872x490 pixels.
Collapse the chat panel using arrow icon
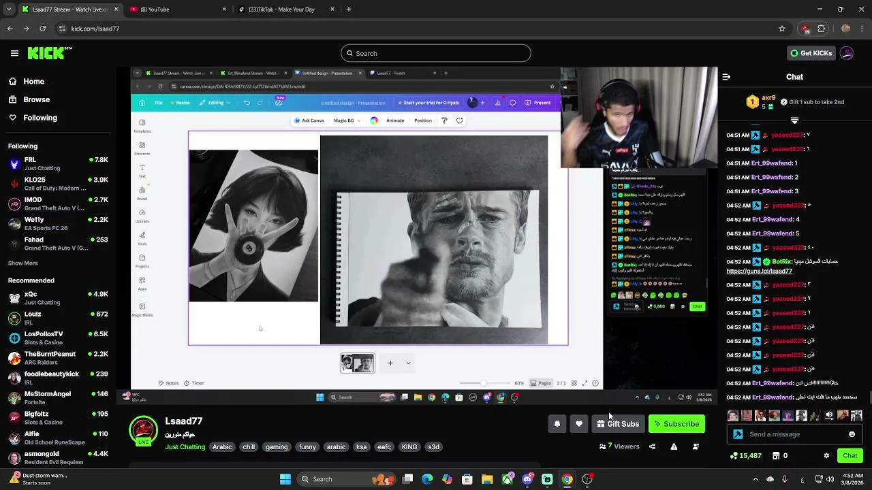coord(726,77)
